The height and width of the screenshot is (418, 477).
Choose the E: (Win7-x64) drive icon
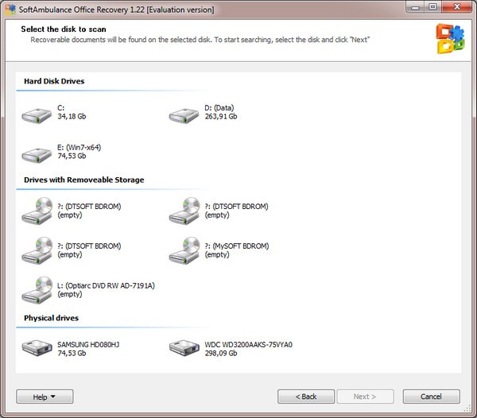tap(37, 153)
